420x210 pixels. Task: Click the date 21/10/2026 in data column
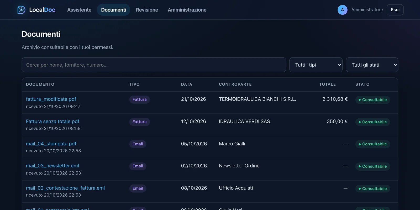click(x=193, y=99)
